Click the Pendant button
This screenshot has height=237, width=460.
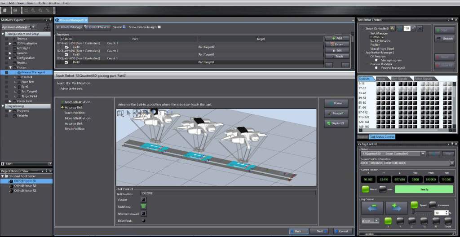(336, 113)
